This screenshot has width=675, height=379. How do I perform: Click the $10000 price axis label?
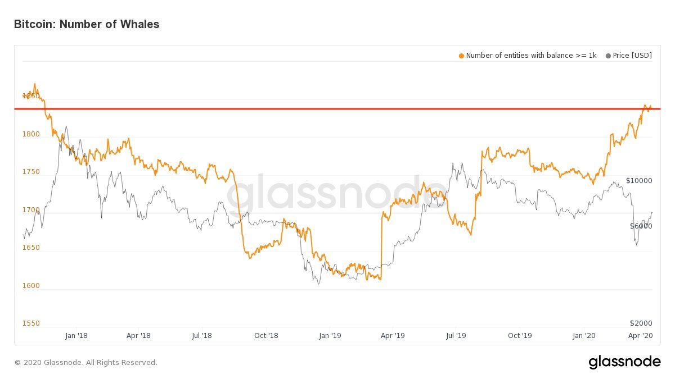click(x=640, y=181)
